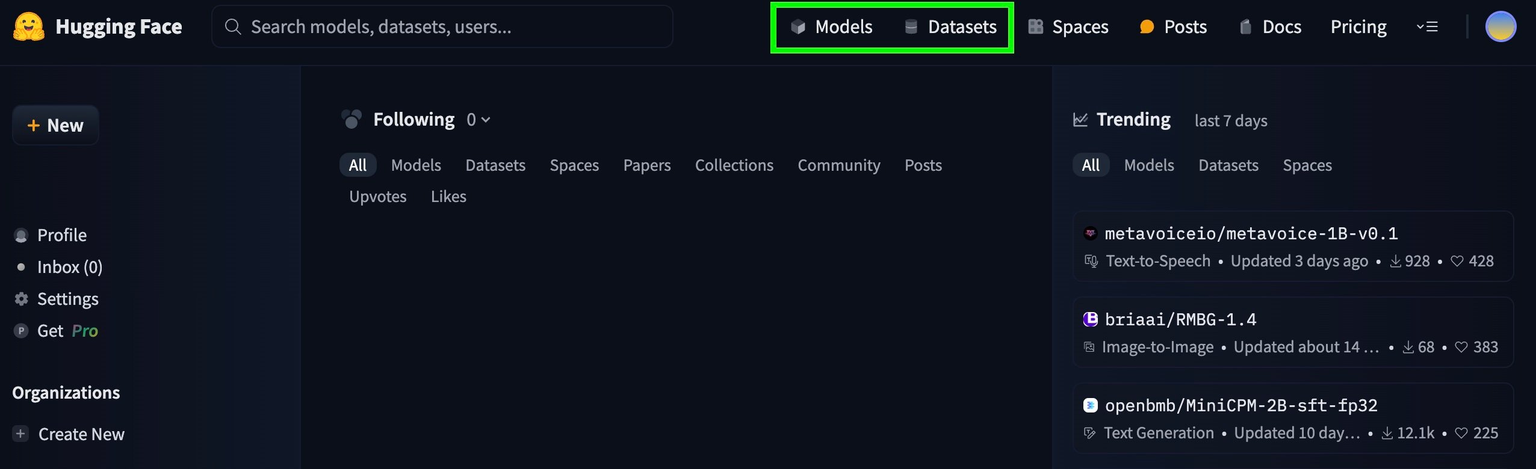Click the orange Posts bubble icon

(x=1147, y=26)
